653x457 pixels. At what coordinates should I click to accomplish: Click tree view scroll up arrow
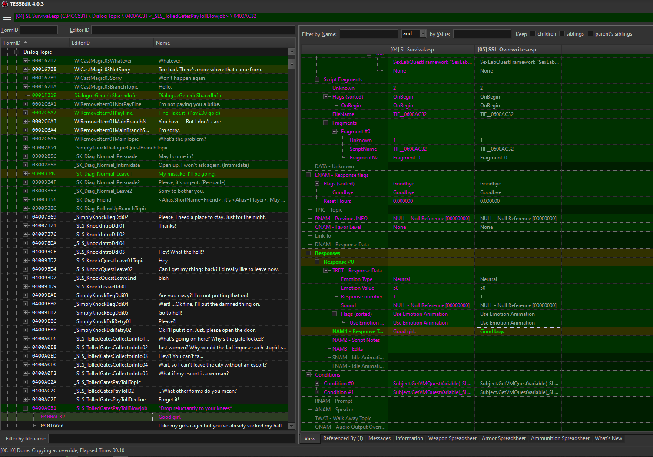point(292,52)
